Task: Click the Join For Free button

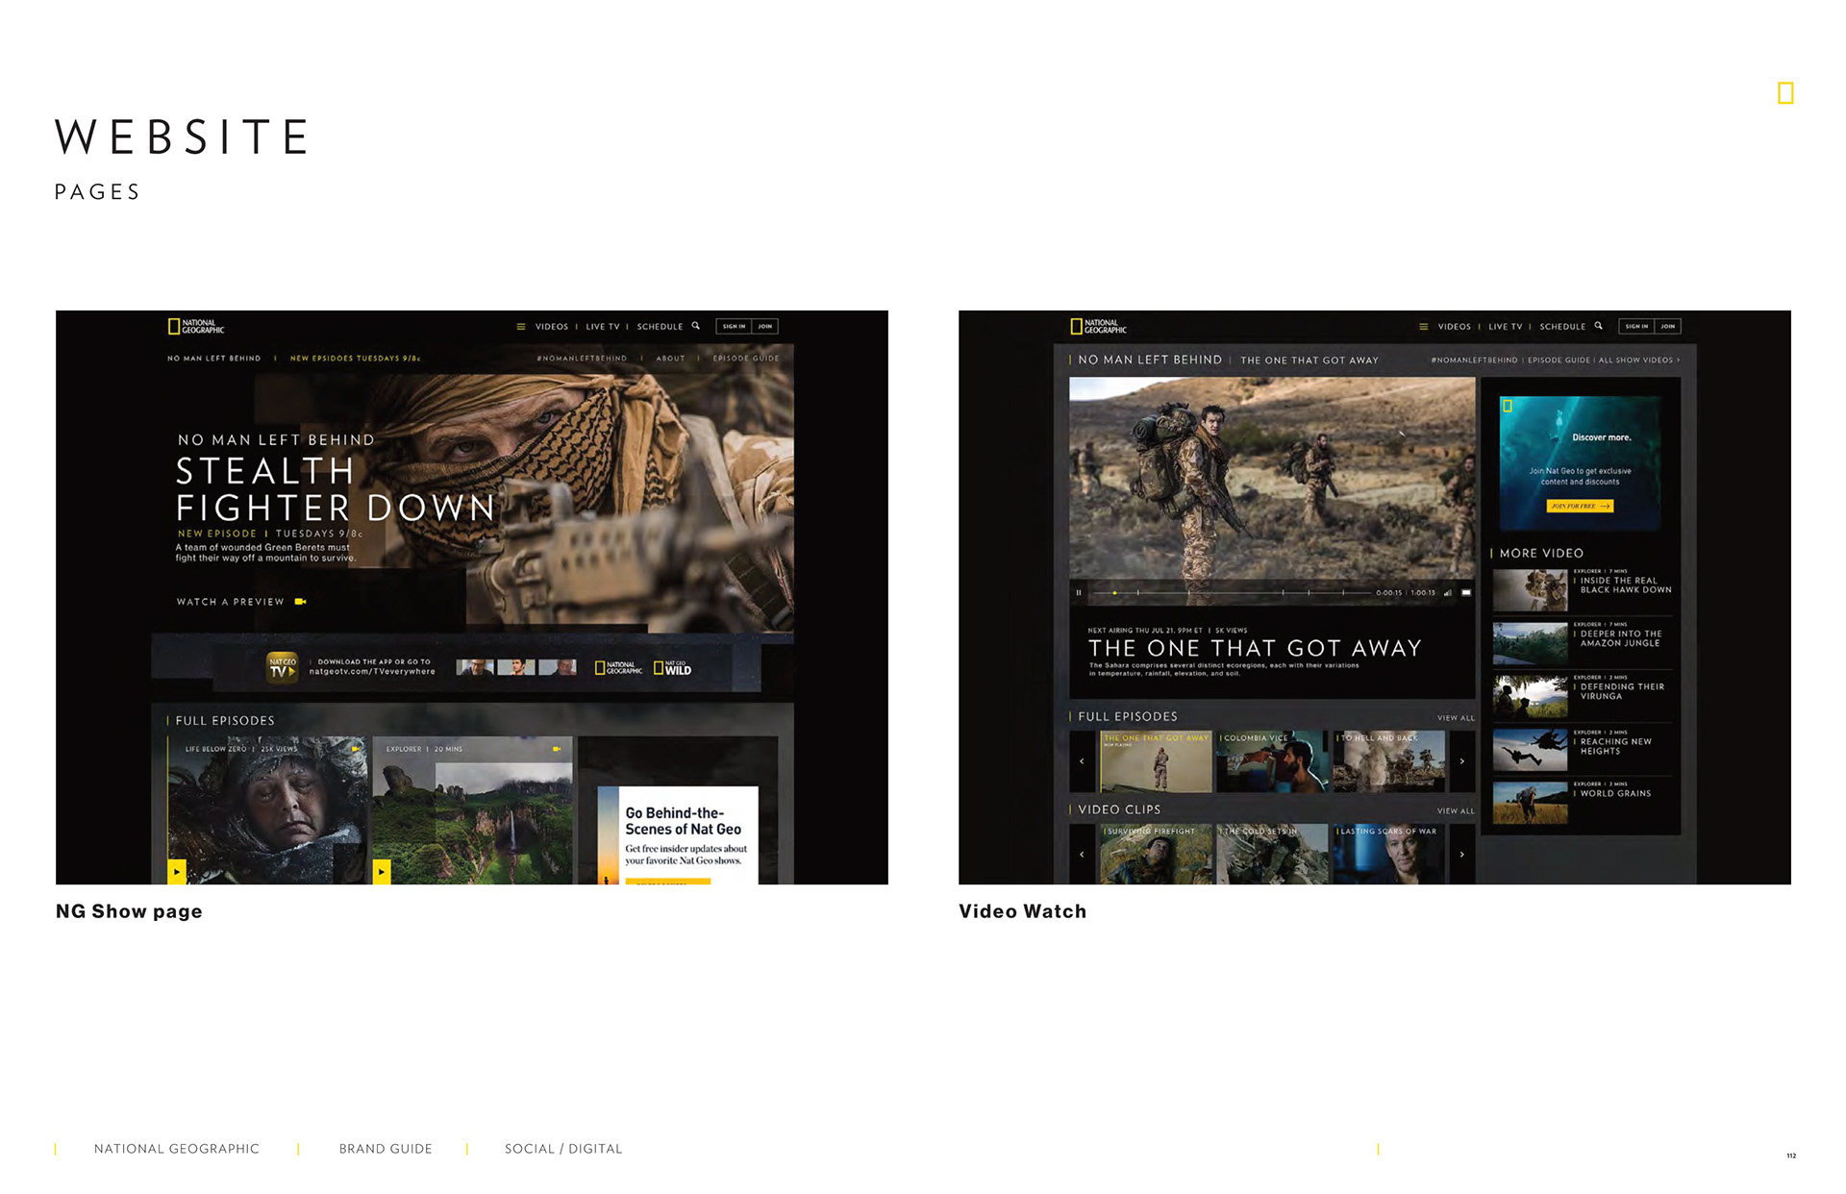Action: point(1580,506)
